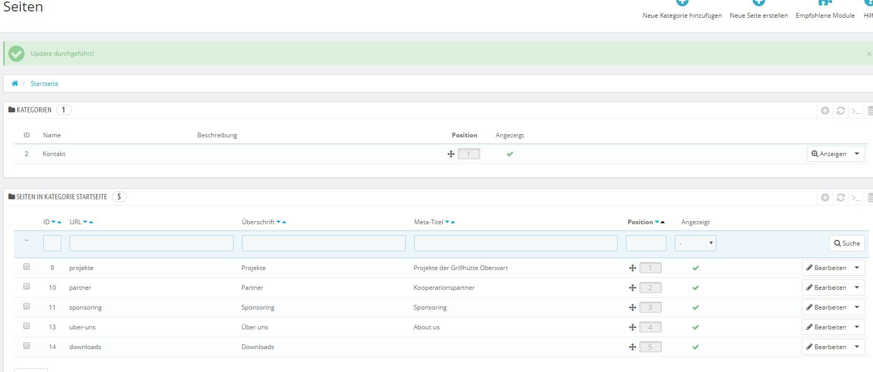Click SQL query icon in Kategorien panel header
This screenshot has width=873, height=372.
click(x=856, y=110)
